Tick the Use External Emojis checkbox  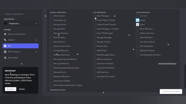point(94,64)
